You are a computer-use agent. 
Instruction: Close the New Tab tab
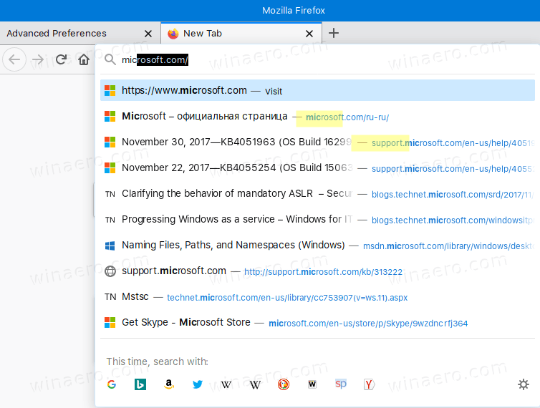click(x=309, y=34)
